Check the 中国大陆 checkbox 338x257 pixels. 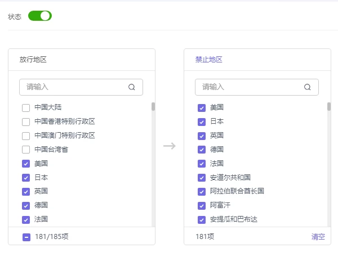tap(26, 107)
